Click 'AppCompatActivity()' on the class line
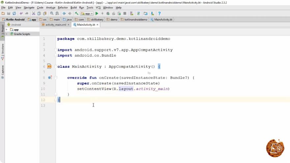The height and width of the screenshot is (163, 290). 132,67
